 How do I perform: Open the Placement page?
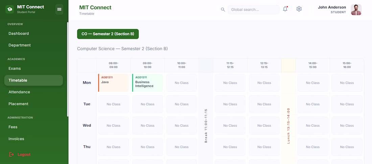33,104
